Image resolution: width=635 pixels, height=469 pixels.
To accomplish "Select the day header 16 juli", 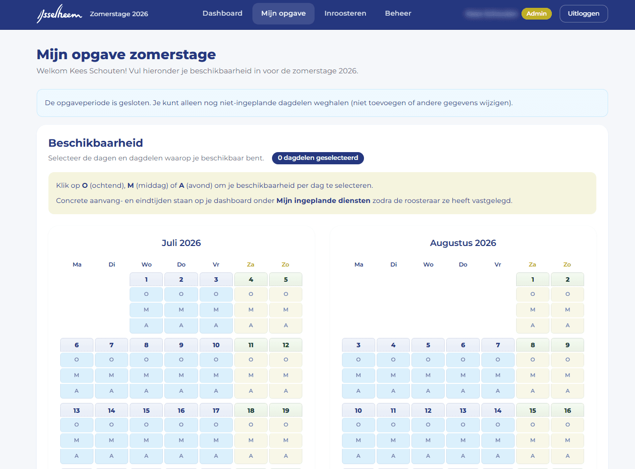I will (x=181, y=410).
